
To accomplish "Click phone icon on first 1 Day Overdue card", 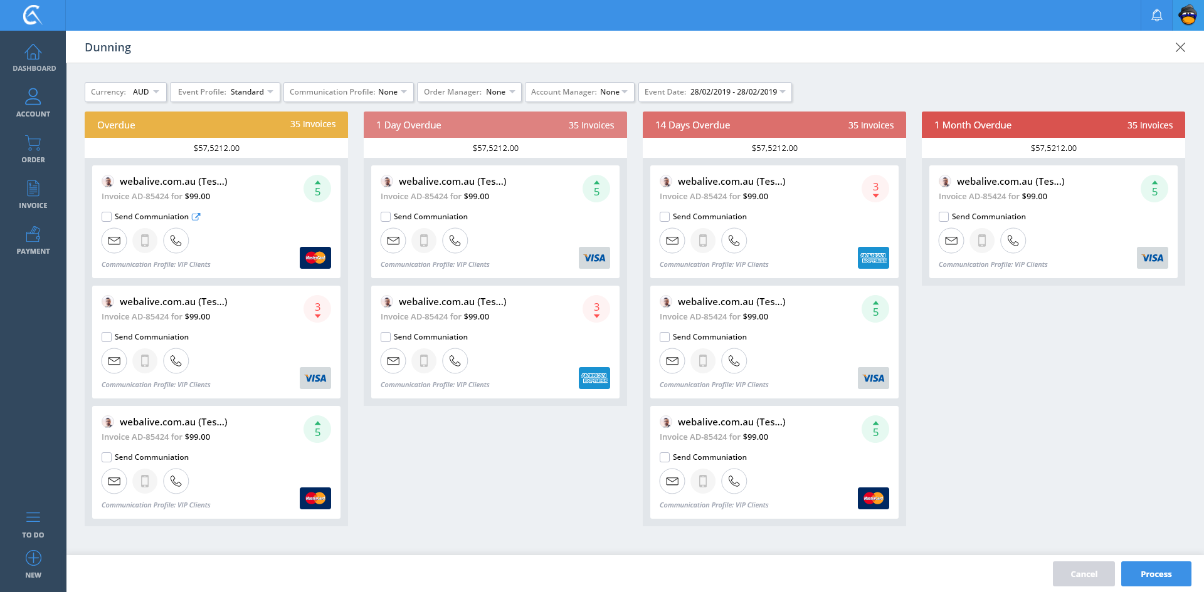I will click(x=455, y=241).
